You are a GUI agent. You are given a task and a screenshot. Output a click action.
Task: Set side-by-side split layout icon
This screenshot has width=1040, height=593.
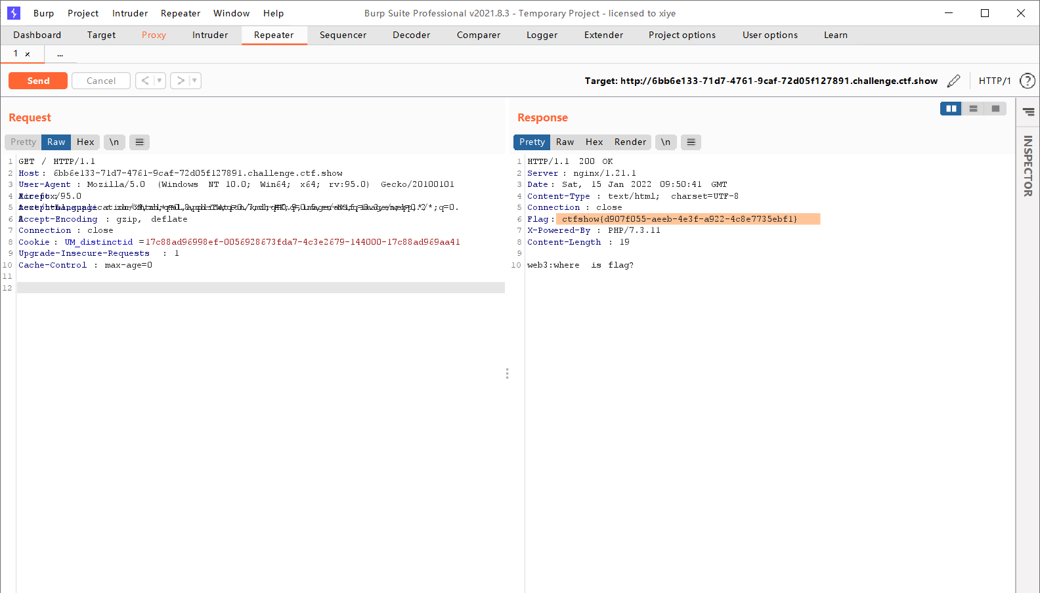pos(951,109)
